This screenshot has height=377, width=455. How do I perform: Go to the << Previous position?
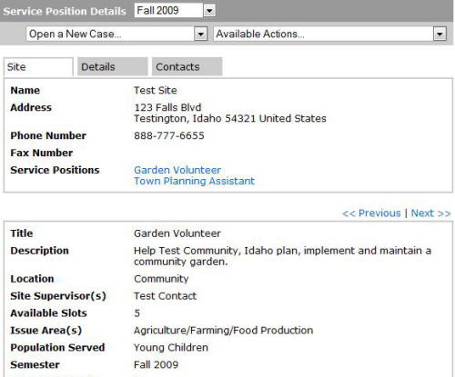tap(371, 213)
